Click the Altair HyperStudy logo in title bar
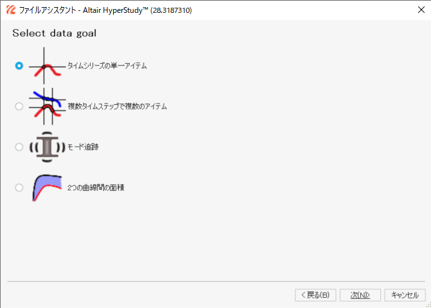Screen dimensions: 431x308 coord(10,10)
